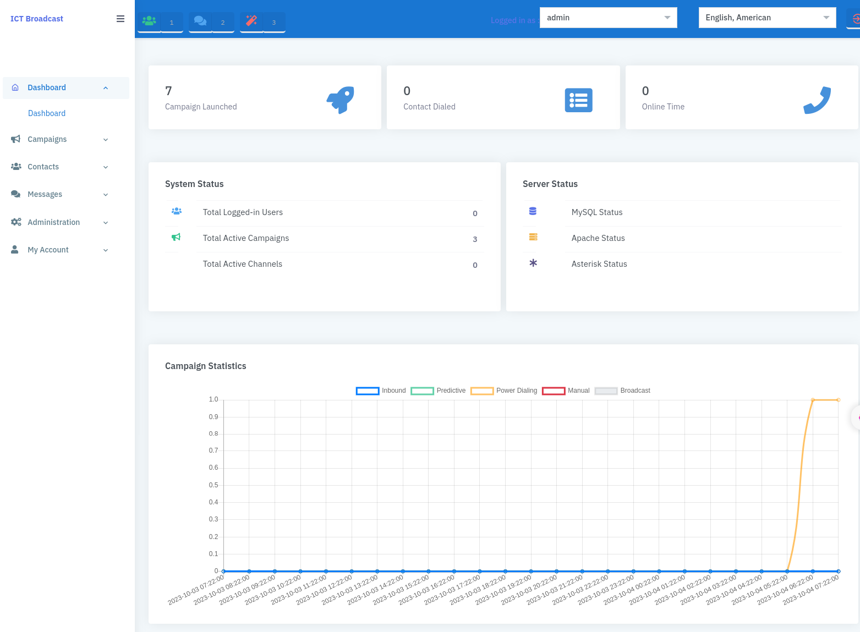Click the Dashboard home icon in sidebar
This screenshot has height=632, width=860.
(15, 87)
